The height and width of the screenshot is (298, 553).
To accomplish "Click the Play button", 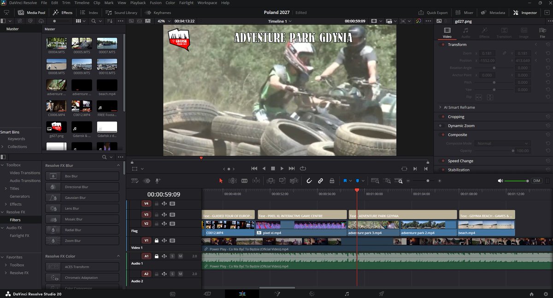I will click(282, 168).
